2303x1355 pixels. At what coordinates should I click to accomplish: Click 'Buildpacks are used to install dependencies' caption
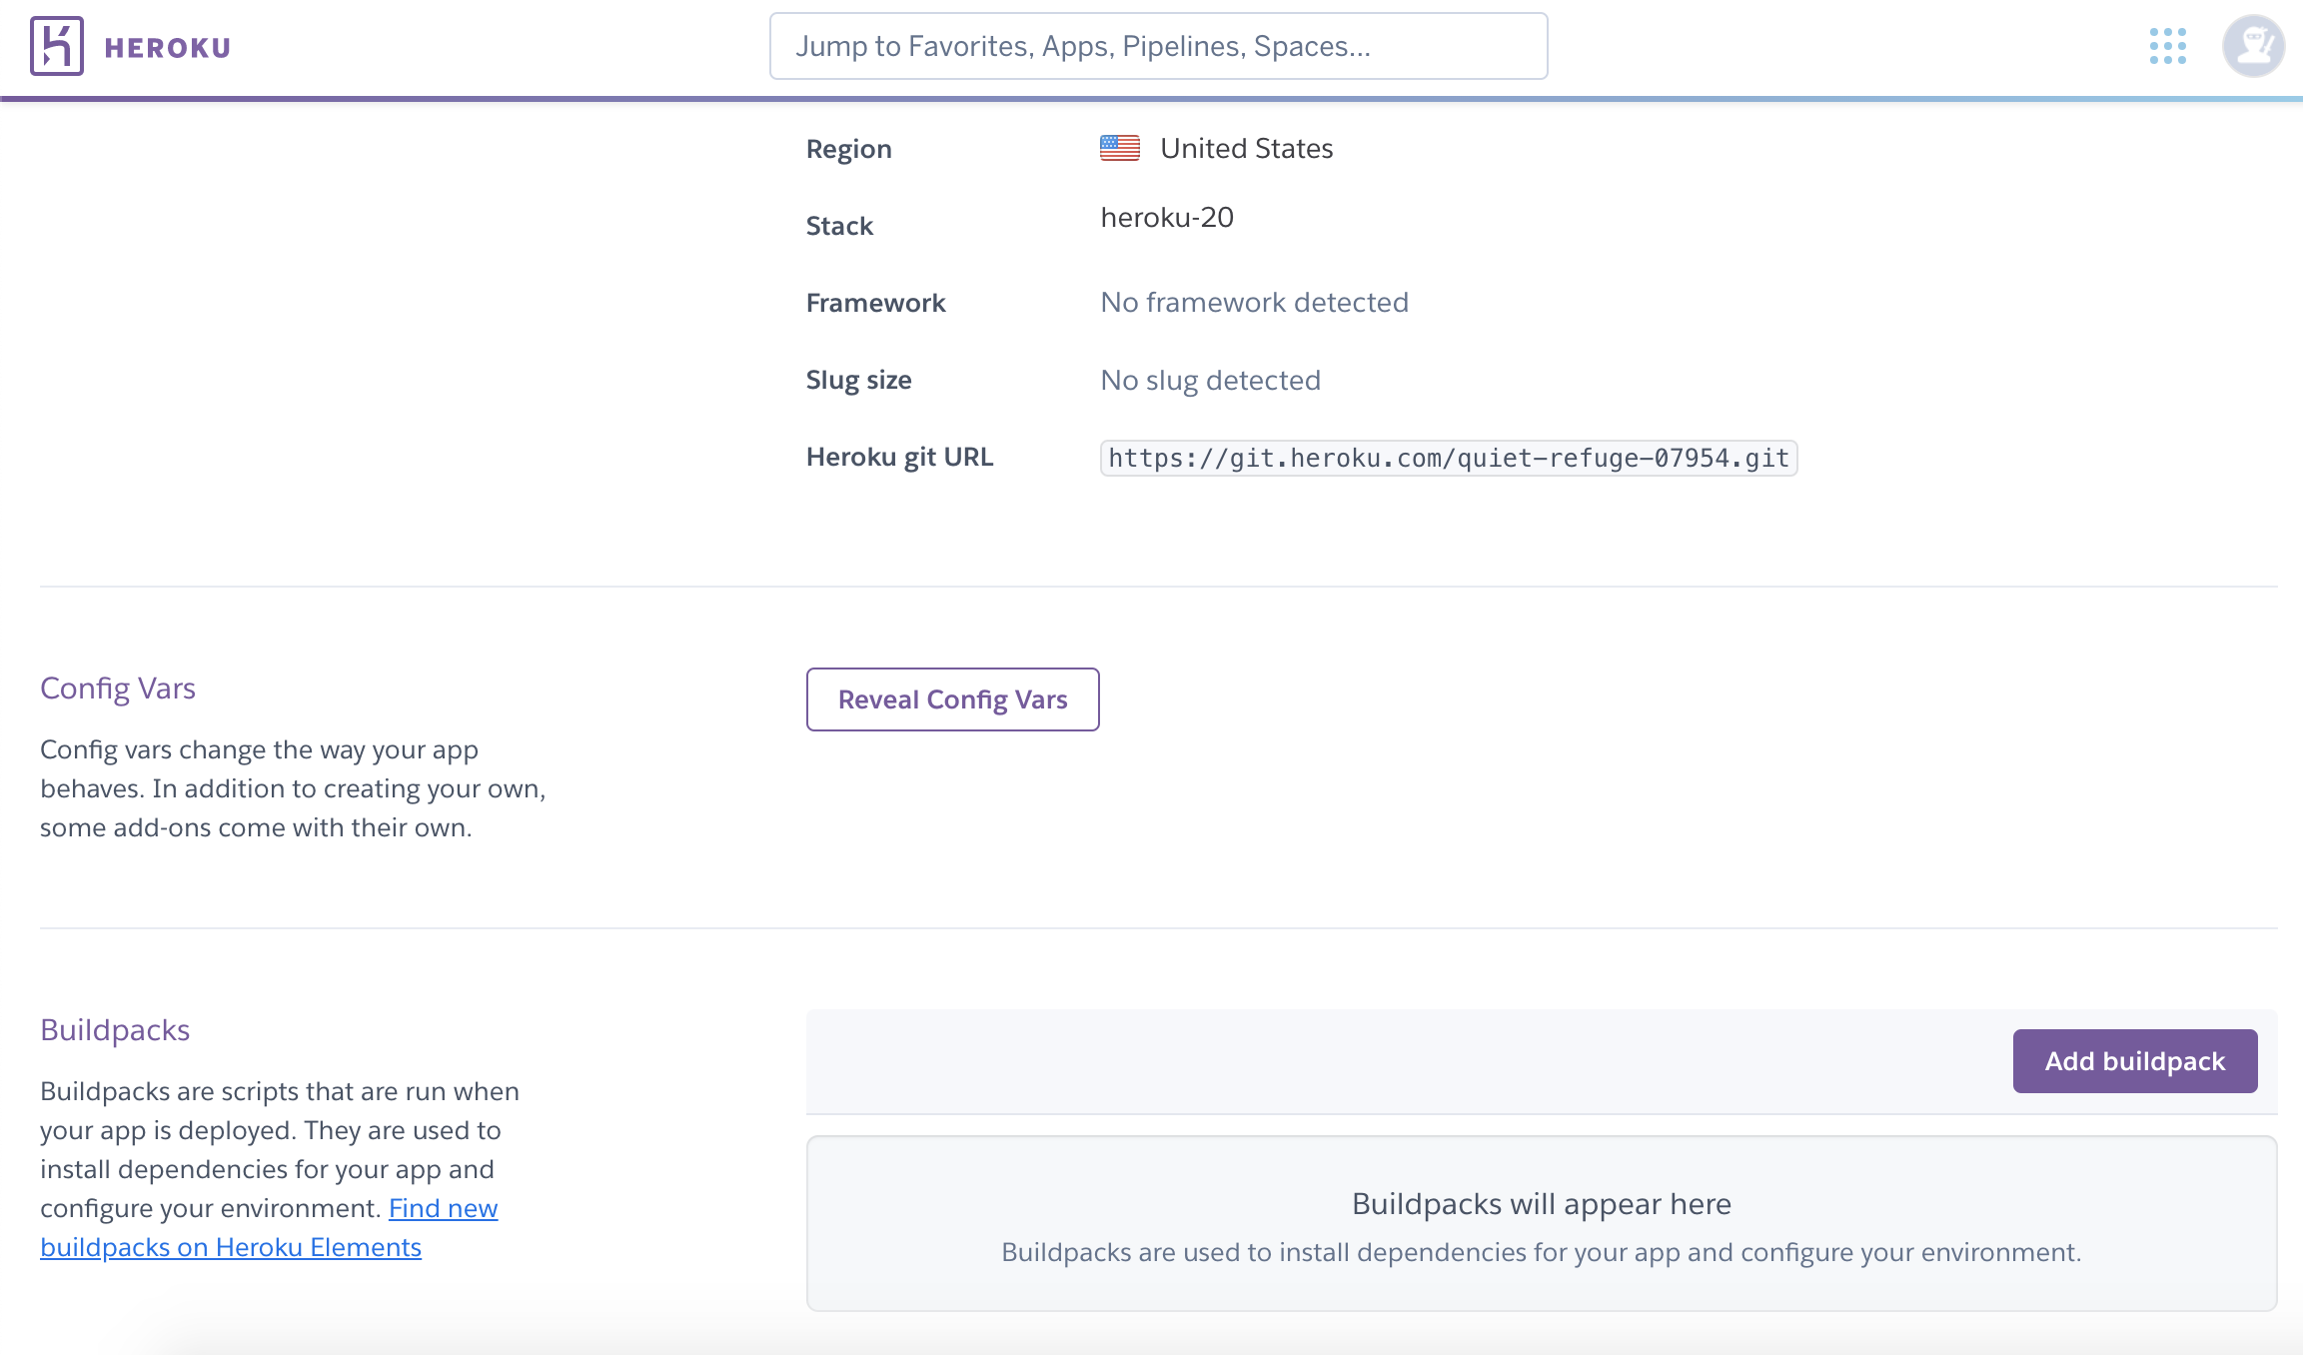pos(1541,1252)
